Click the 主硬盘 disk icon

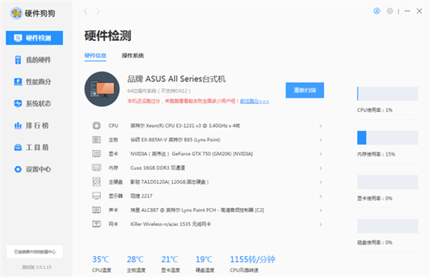point(96,182)
